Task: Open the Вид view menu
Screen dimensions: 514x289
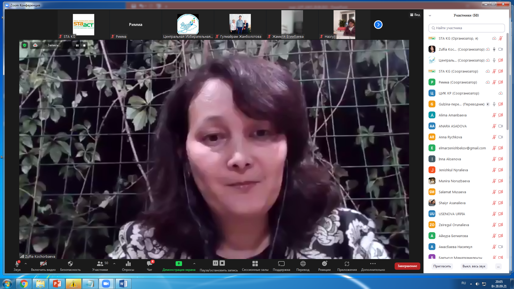Action: pyautogui.click(x=415, y=15)
